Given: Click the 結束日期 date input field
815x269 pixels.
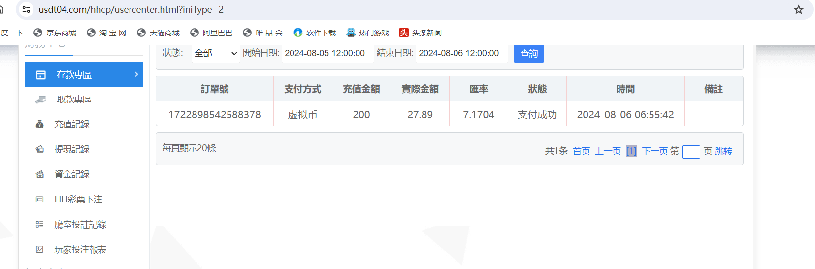Looking at the screenshot, I should [461, 53].
